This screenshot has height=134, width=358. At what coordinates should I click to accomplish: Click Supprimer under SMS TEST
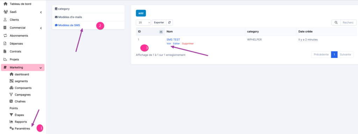tap(188, 43)
